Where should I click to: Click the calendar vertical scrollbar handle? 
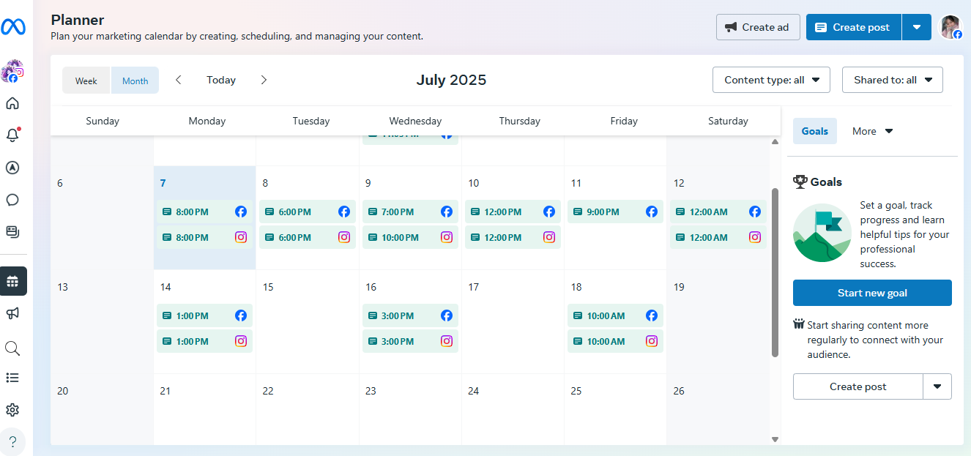click(775, 272)
